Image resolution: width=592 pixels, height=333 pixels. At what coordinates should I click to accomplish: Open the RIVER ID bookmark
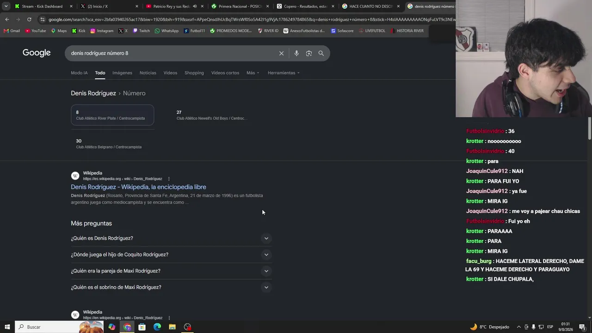(x=268, y=31)
